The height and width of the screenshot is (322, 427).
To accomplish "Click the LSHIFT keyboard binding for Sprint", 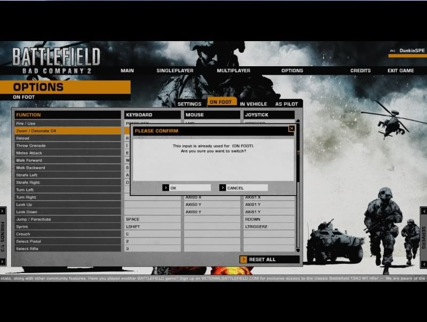I will click(x=153, y=226).
